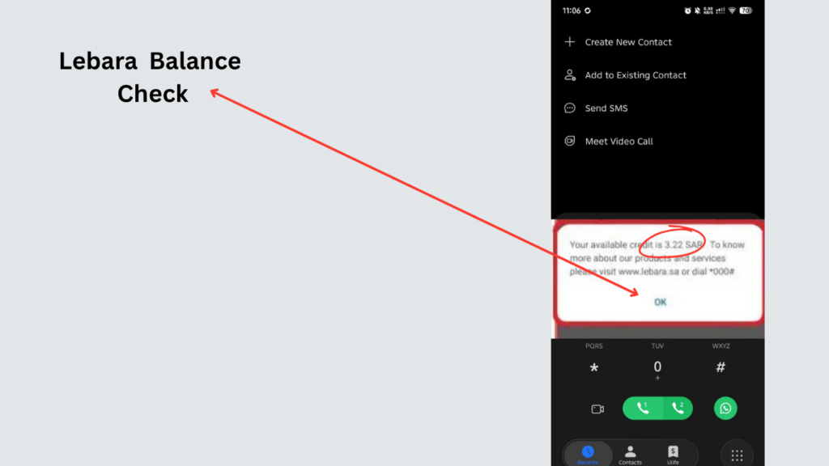
Task: Tap OK in the balance dialog
Action: click(660, 303)
